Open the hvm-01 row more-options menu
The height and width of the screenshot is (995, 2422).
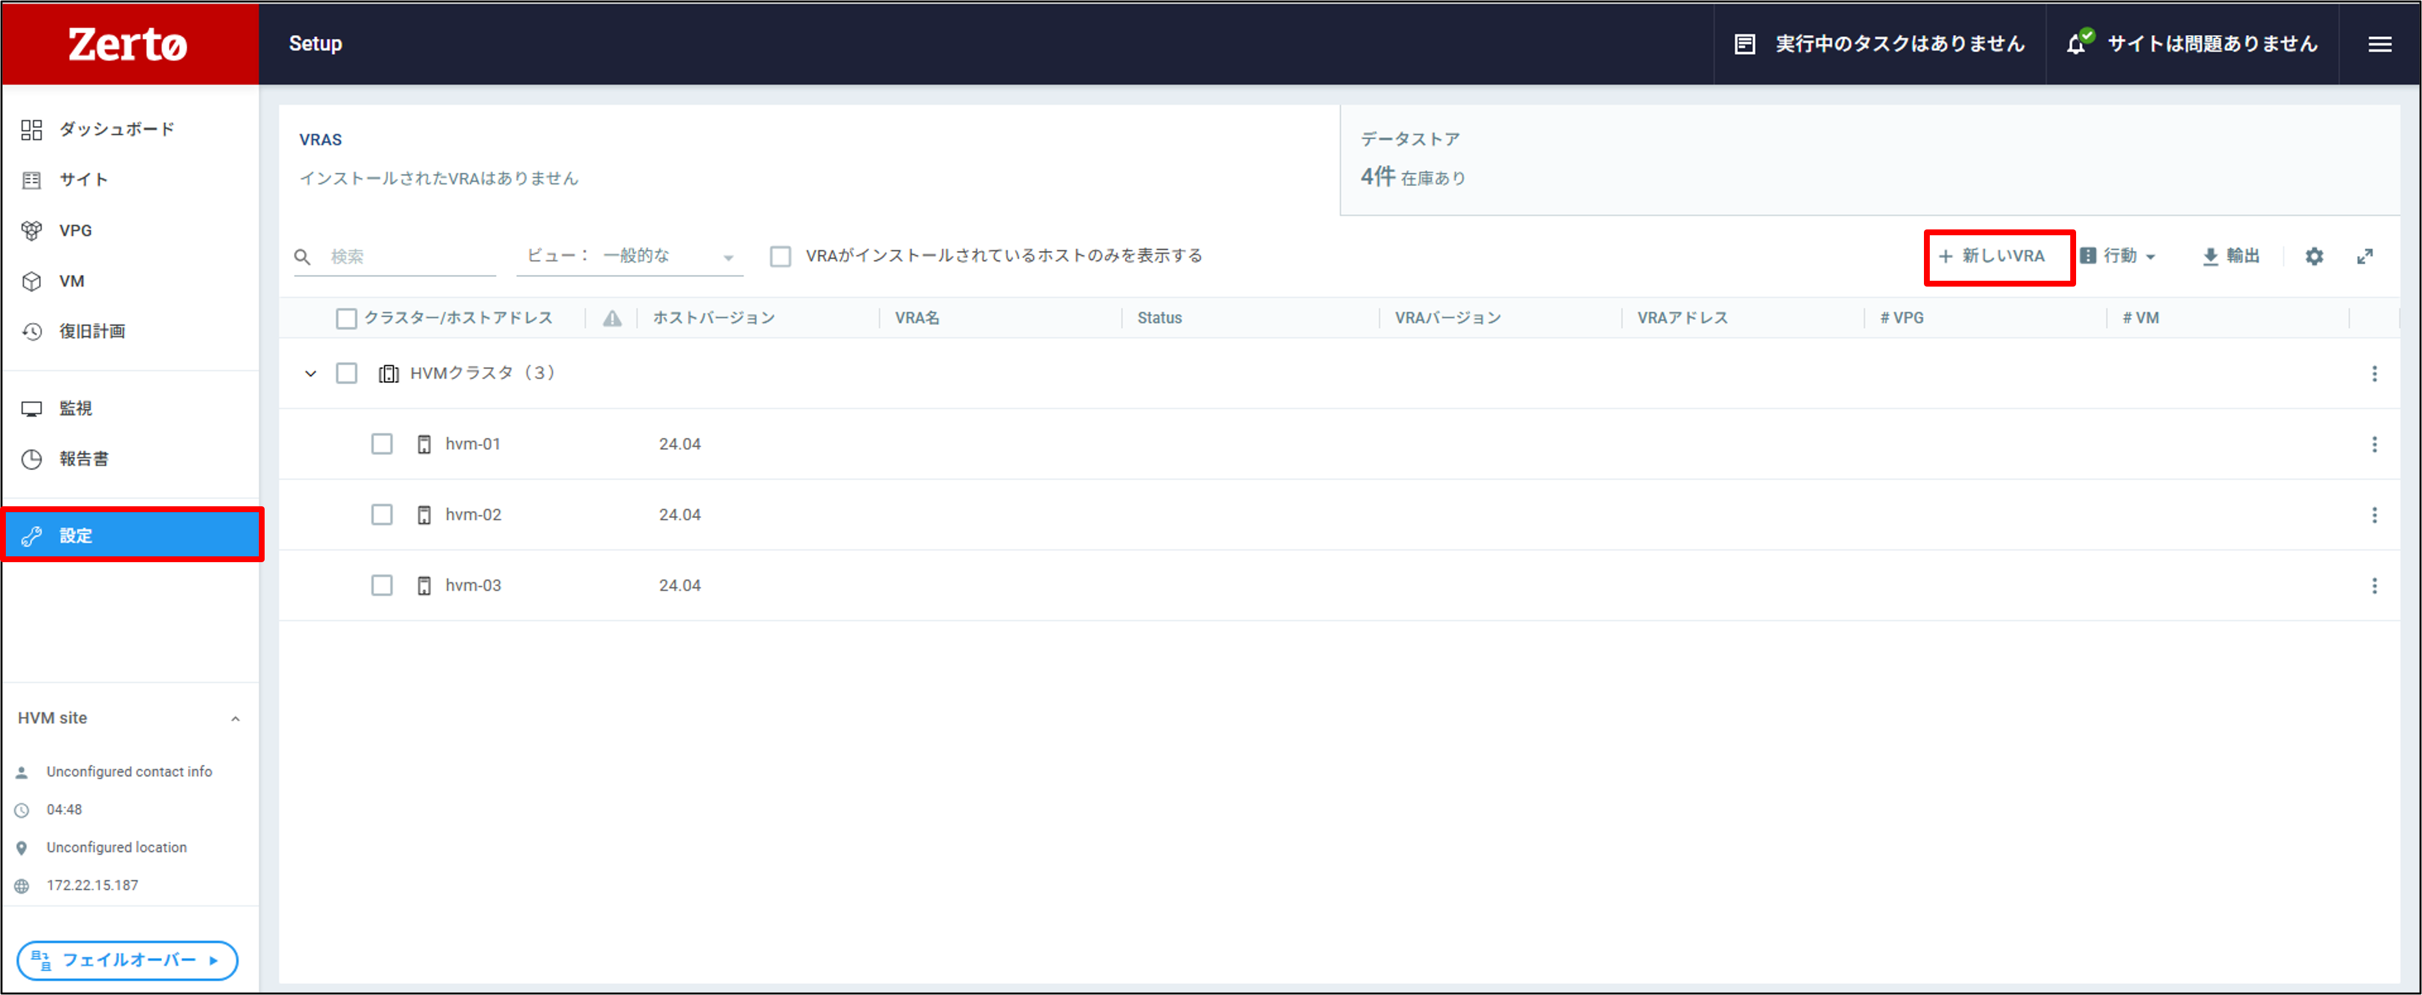click(2374, 445)
